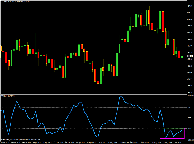
Task: Click the 29 May 2013 date label
Action: [x=167, y=143]
